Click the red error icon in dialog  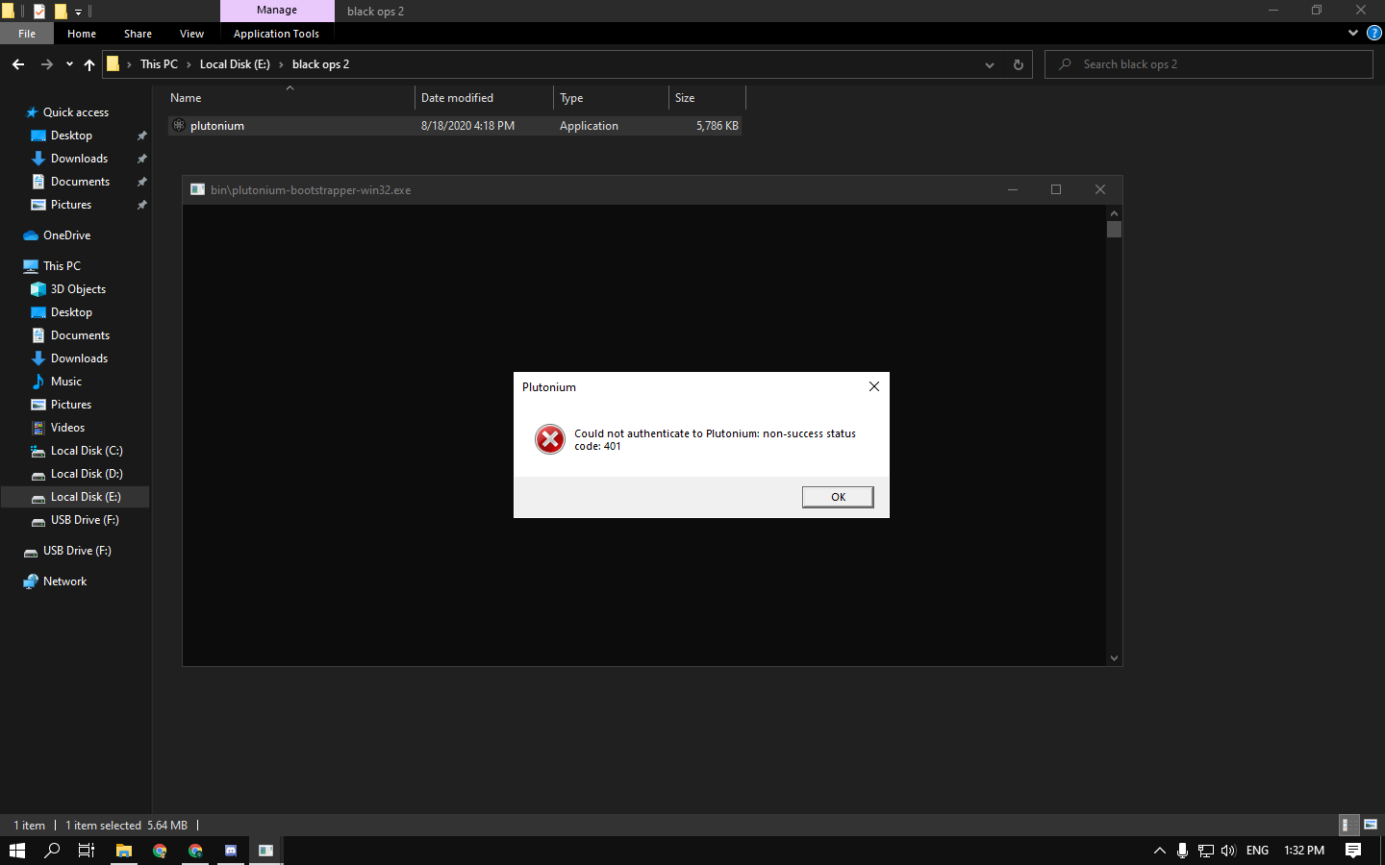coord(550,439)
